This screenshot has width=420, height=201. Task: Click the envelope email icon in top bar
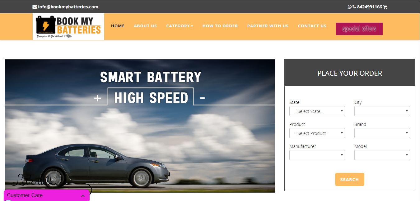35,7
